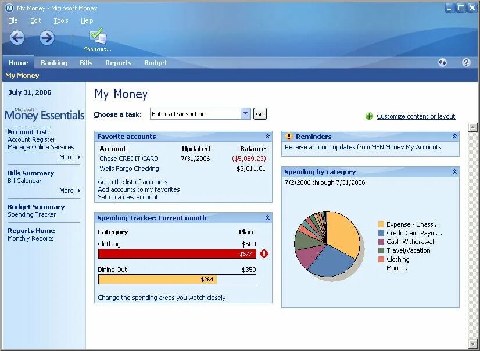Open the Reports Home link

(31, 231)
